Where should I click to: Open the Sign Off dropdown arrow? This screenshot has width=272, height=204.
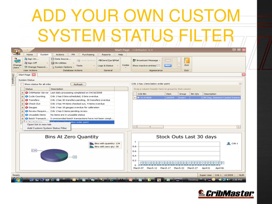[x=47, y=63]
